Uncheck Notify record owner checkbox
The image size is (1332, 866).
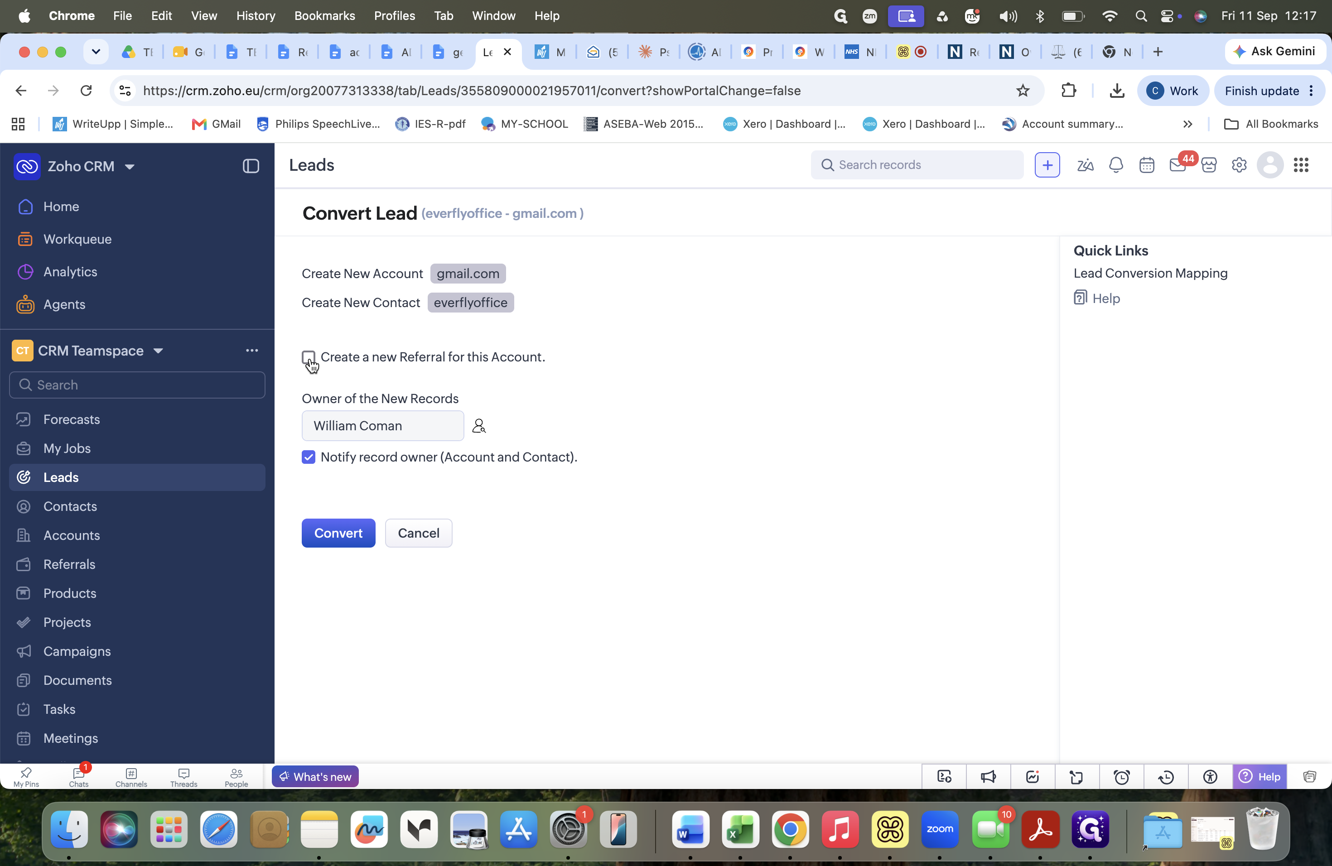click(309, 457)
